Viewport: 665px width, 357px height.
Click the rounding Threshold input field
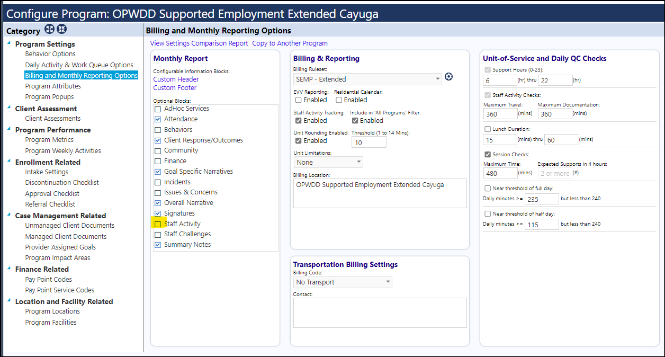coord(369,142)
